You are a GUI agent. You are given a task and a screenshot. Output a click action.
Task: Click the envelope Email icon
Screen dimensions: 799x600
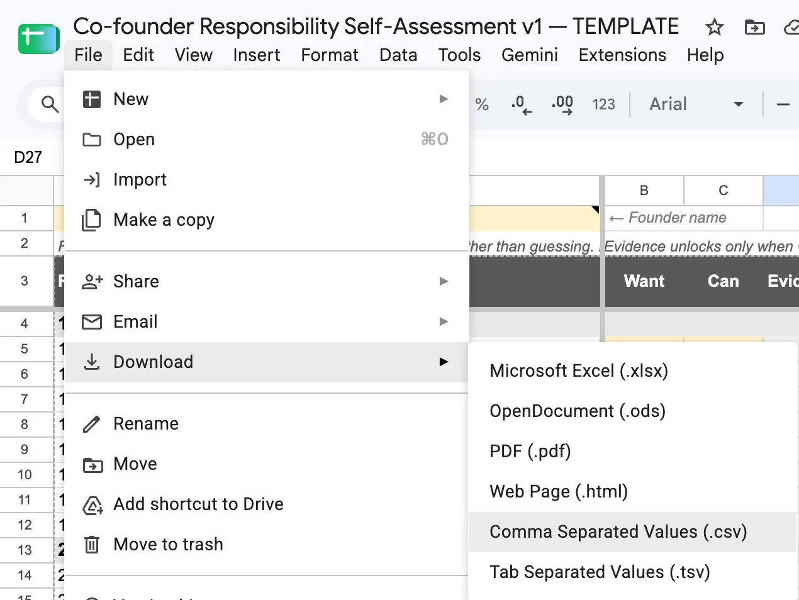click(92, 322)
